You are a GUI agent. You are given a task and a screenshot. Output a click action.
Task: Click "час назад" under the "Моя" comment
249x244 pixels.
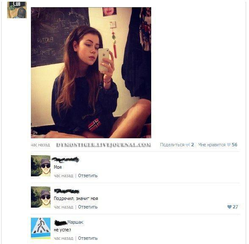tap(64, 175)
